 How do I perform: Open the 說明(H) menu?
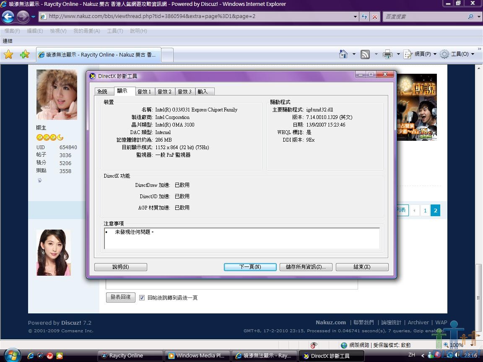pyautogui.click(x=138, y=31)
